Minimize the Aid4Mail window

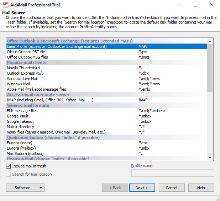179,5
